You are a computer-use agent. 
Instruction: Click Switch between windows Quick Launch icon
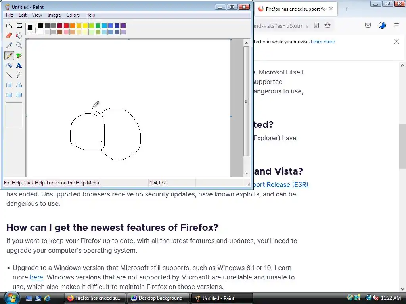coord(38,298)
